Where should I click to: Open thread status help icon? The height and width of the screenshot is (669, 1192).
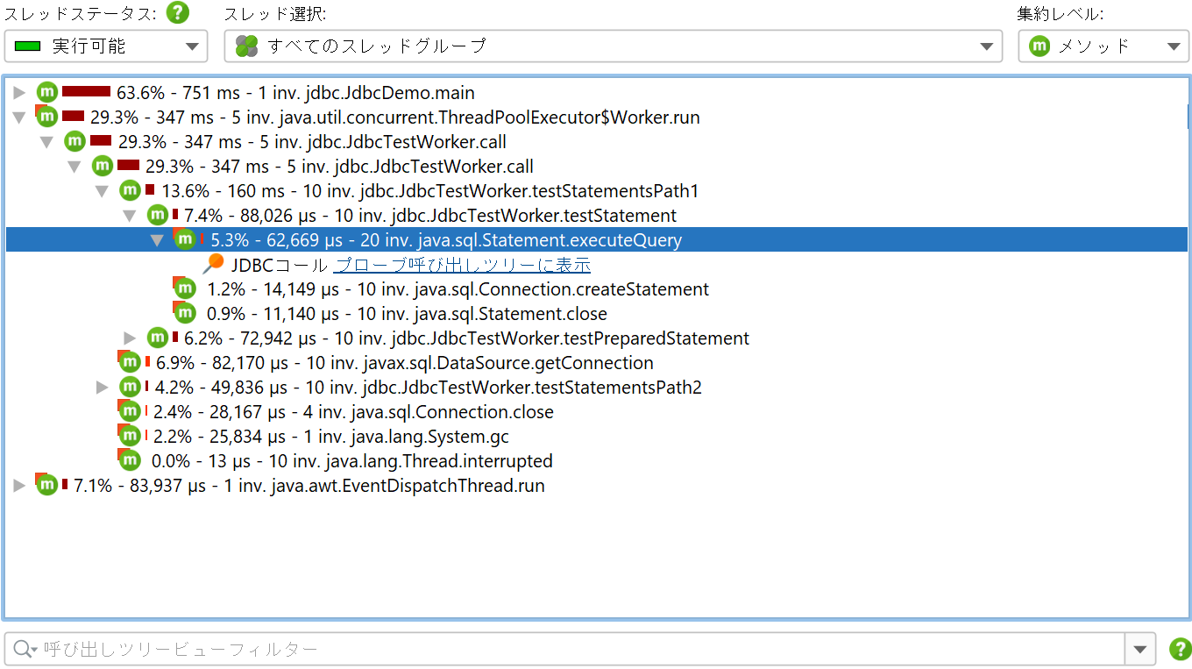tap(178, 13)
